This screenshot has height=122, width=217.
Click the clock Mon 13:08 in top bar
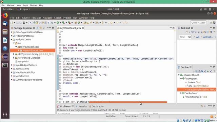113,9
